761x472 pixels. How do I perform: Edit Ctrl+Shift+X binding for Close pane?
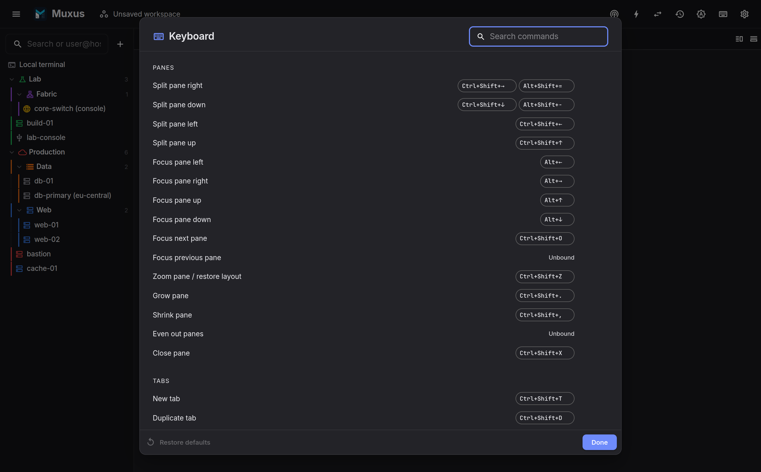544,353
